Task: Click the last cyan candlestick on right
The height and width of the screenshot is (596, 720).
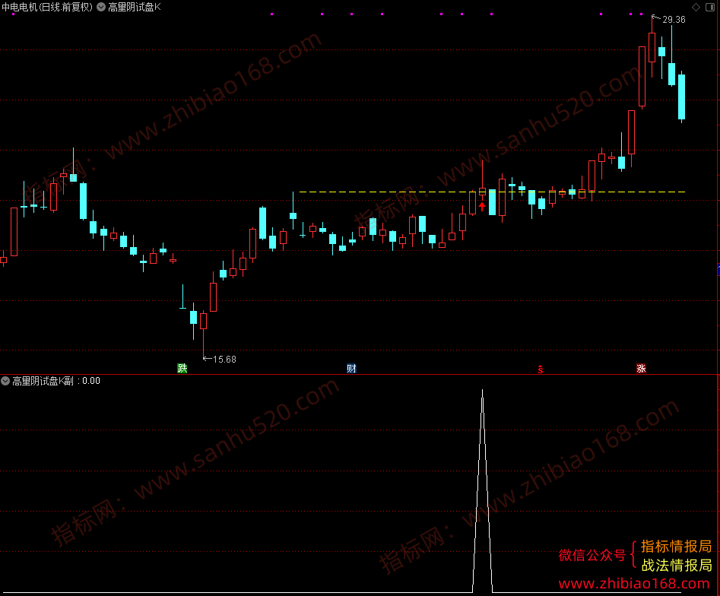Action: pos(681,97)
